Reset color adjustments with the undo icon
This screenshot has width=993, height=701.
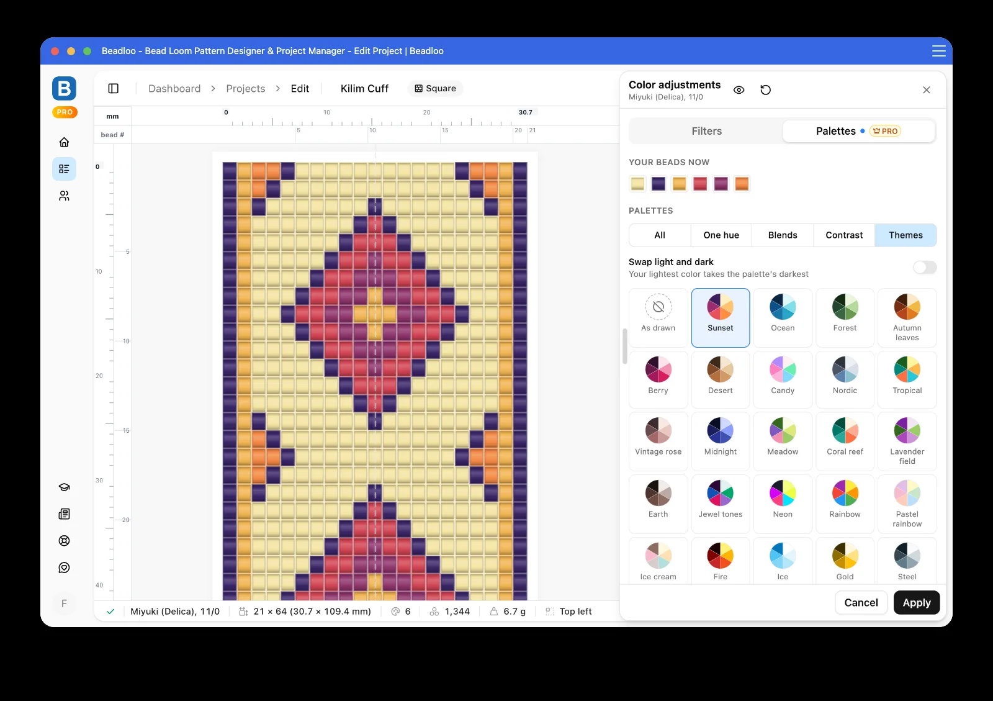point(766,90)
